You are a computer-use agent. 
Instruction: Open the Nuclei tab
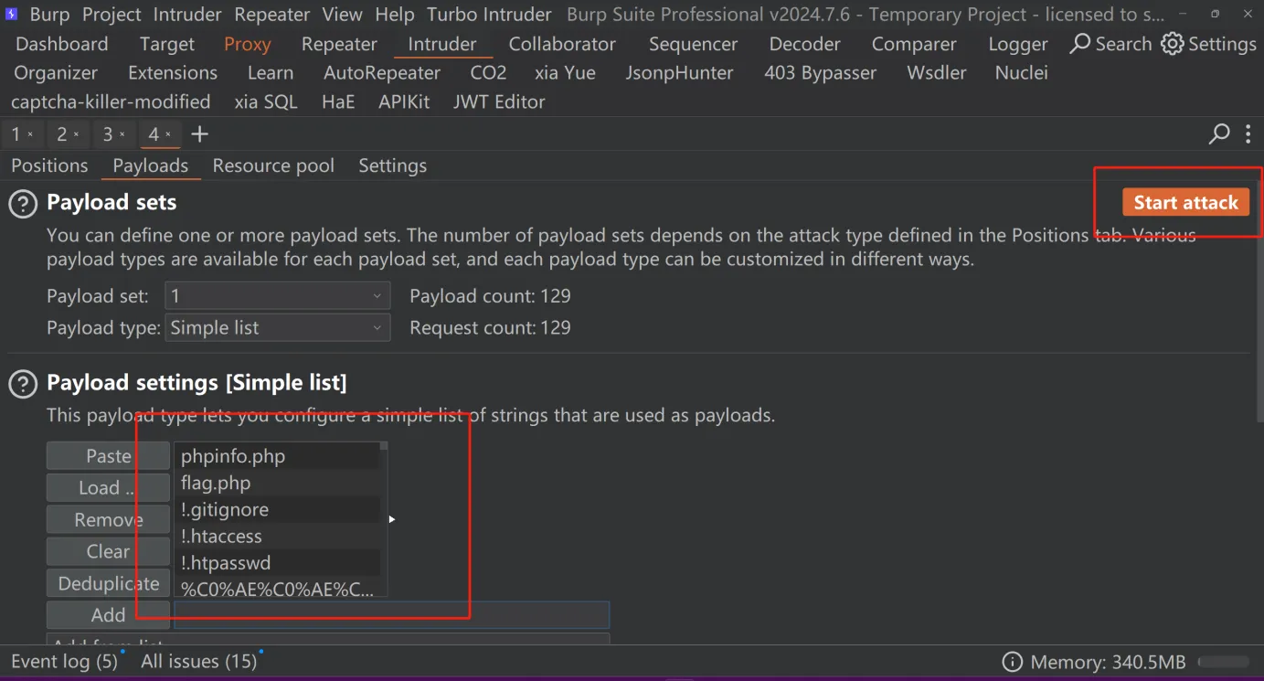1022,73
